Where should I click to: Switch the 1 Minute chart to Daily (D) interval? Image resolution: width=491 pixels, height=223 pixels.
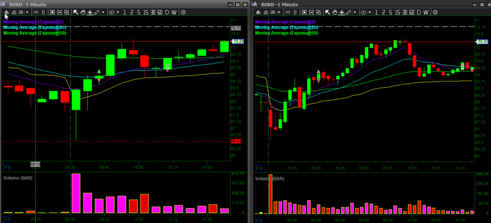click(418, 12)
